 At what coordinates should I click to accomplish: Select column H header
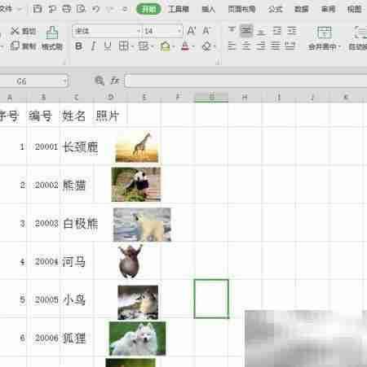[x=245, y=97]
